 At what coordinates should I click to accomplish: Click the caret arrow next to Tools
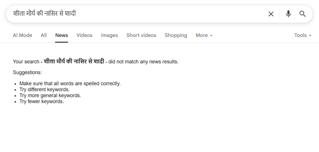tap(310, 36)
